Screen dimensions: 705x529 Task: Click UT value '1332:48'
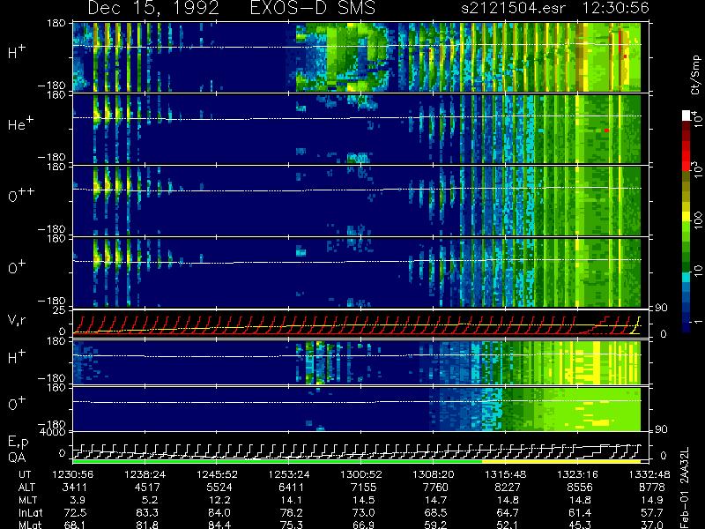click(x=649, y=474)
